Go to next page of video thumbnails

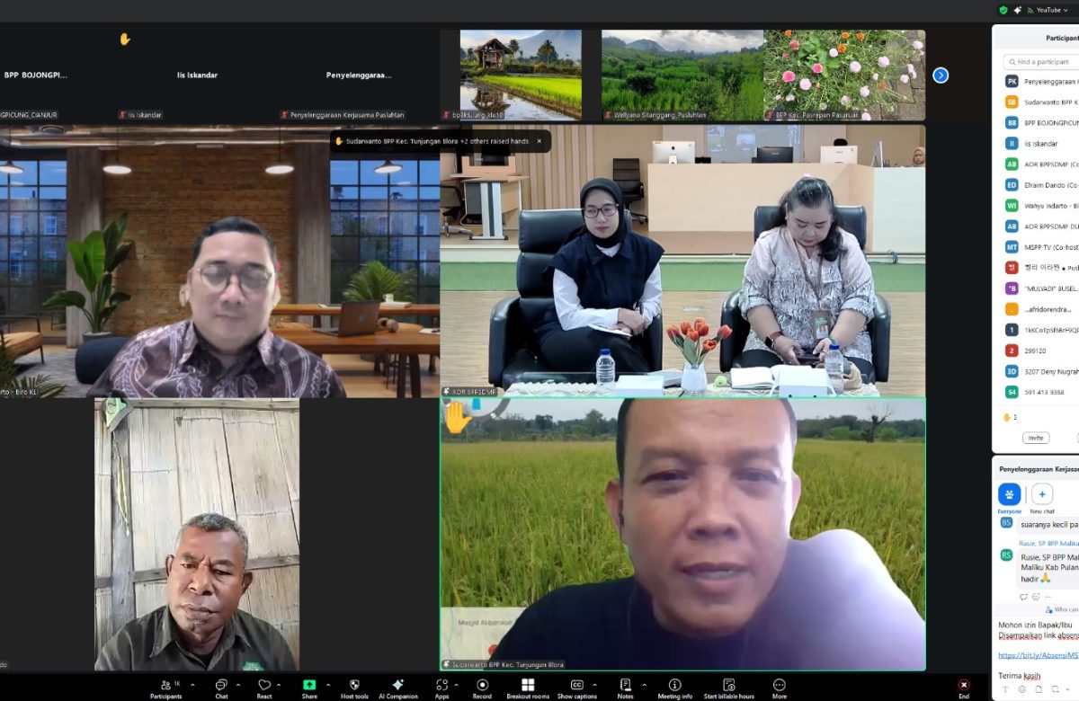click(941, 75)
